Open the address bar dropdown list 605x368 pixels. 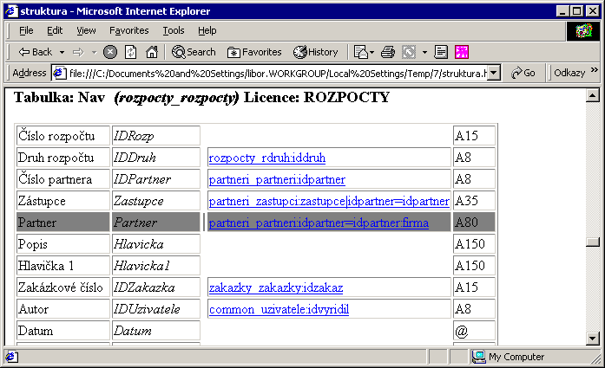tap(494, 73)
